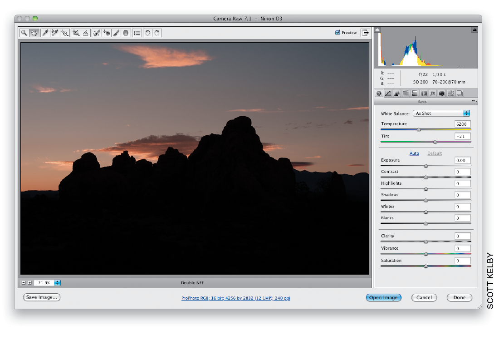Toggle the Preview checkbox
Viewport: 499px width, 345px height.
coord(338,33)
